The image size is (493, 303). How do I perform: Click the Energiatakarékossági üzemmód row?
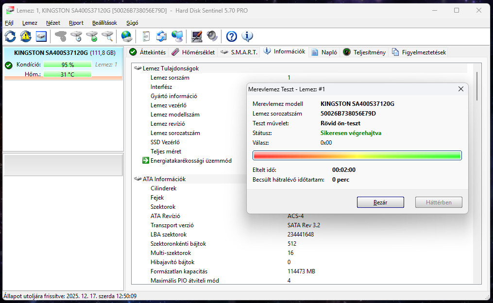point(191,161)
